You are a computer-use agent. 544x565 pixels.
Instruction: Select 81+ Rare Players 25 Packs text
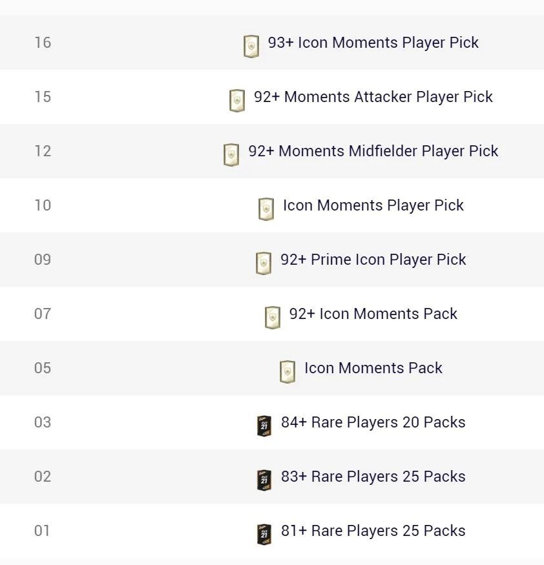click(373, 531)
